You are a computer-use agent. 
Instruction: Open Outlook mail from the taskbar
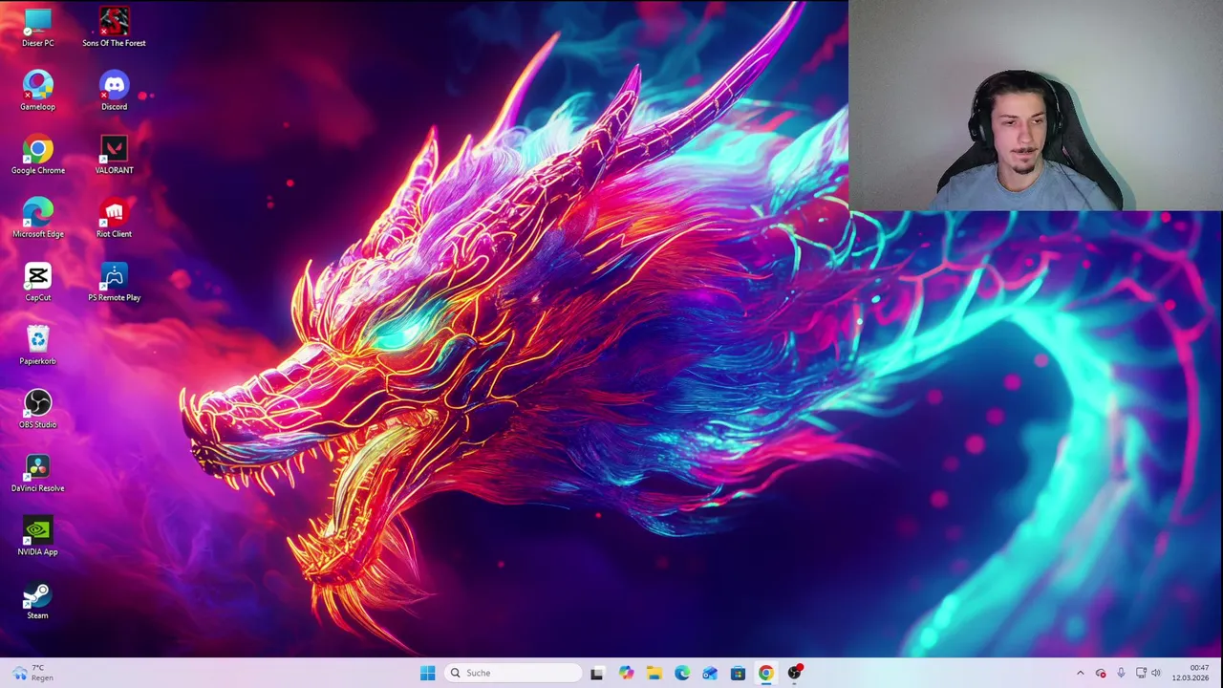[x=710, y=673]
